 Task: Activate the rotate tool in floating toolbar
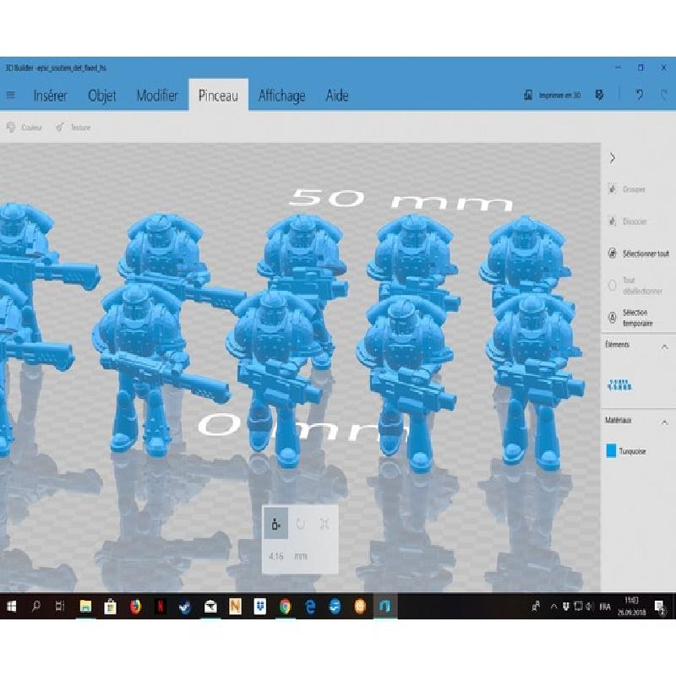coord(300,525)
